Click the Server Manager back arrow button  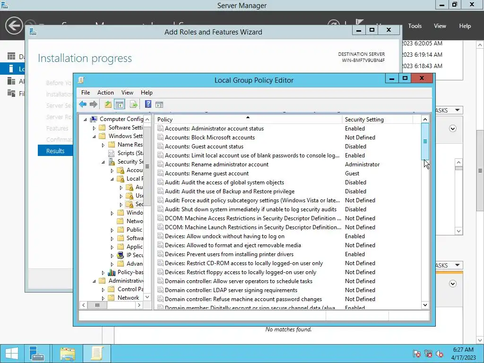pyautogui.click(x=14, y=26)
